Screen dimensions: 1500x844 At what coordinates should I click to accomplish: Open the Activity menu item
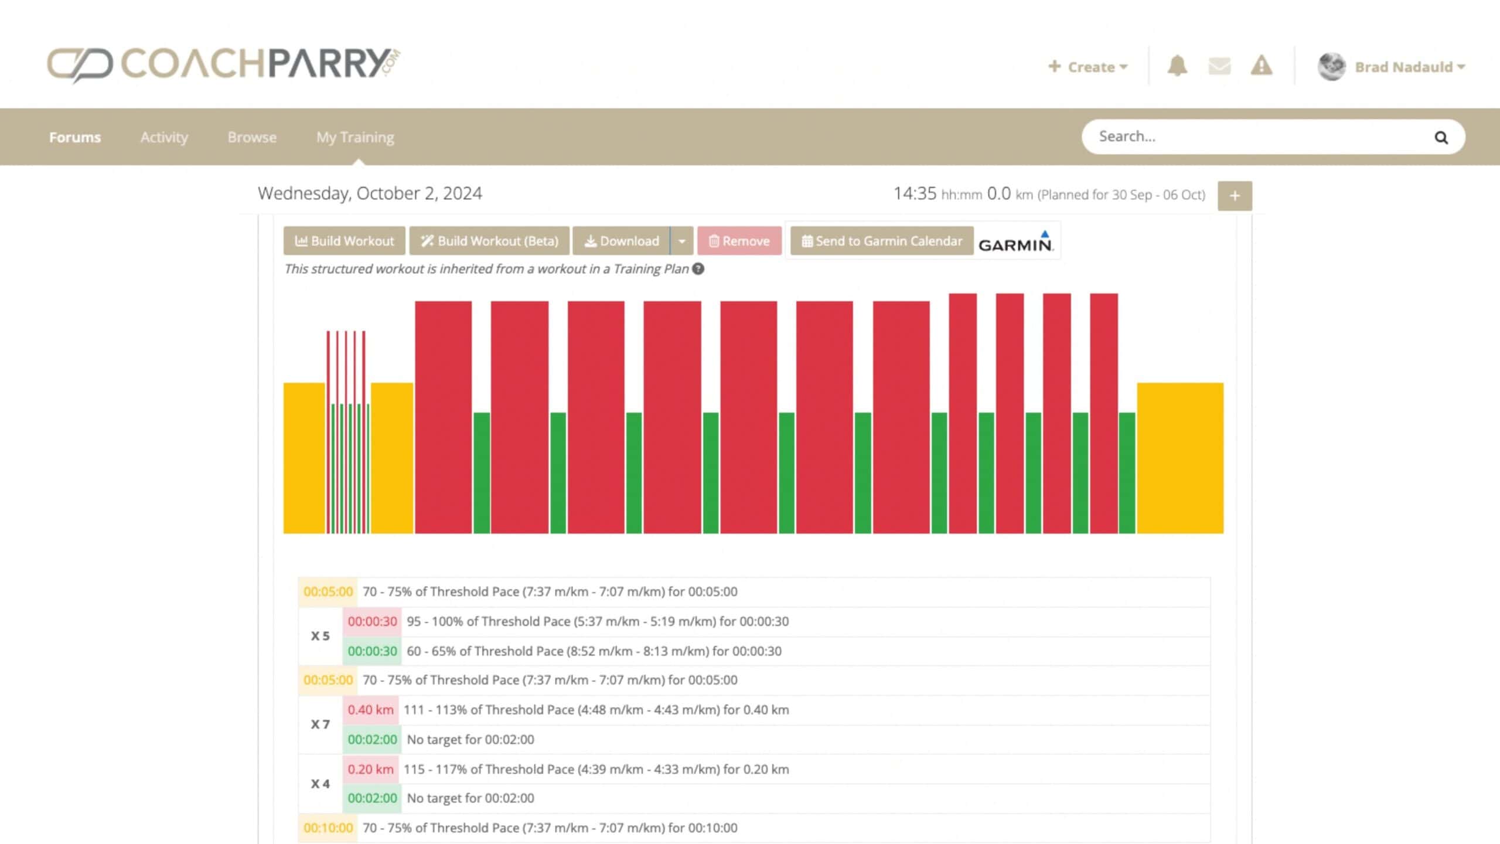(164, 137)
